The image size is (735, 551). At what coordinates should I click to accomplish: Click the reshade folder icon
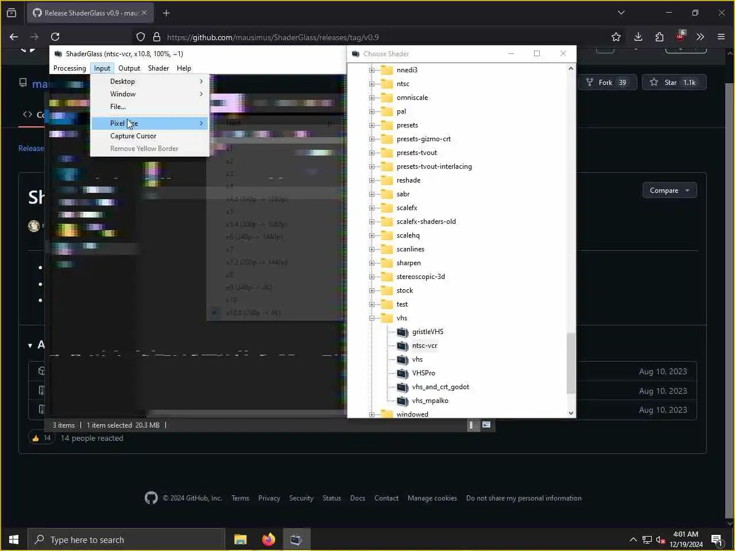point(387,180)
